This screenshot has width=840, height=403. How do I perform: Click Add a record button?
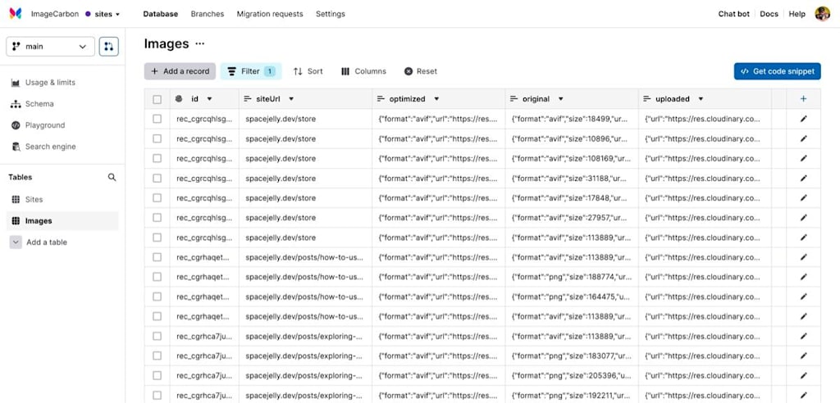click(180, 71)
